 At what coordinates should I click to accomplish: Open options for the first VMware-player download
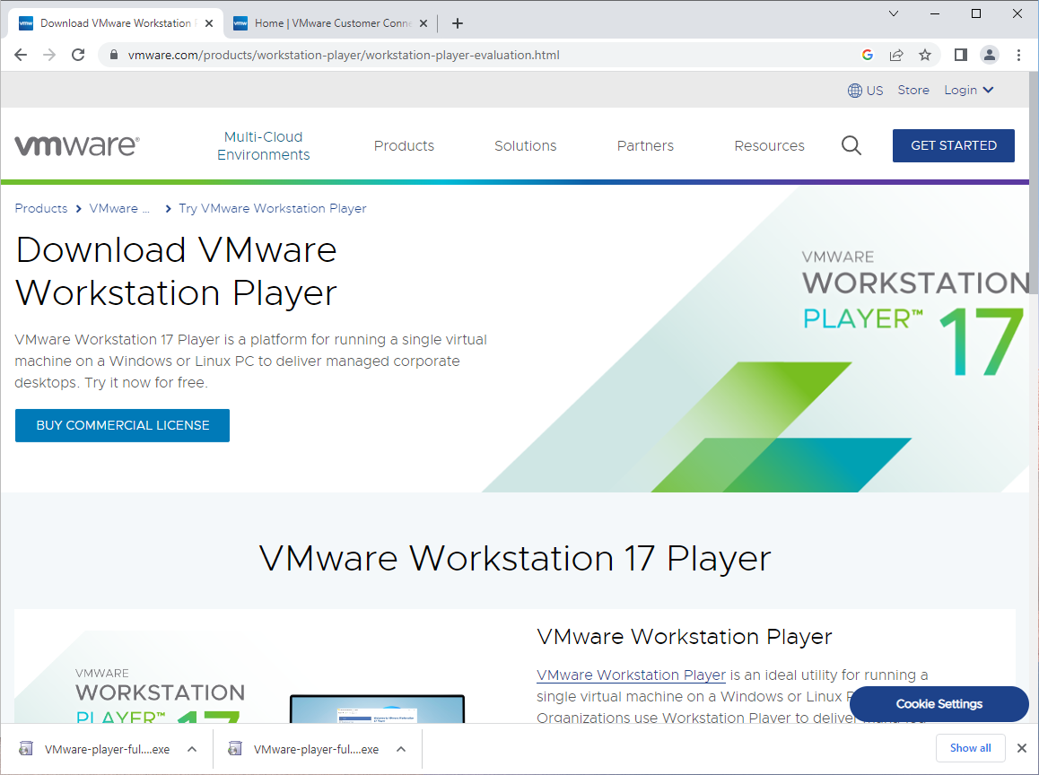click(191, 747)
